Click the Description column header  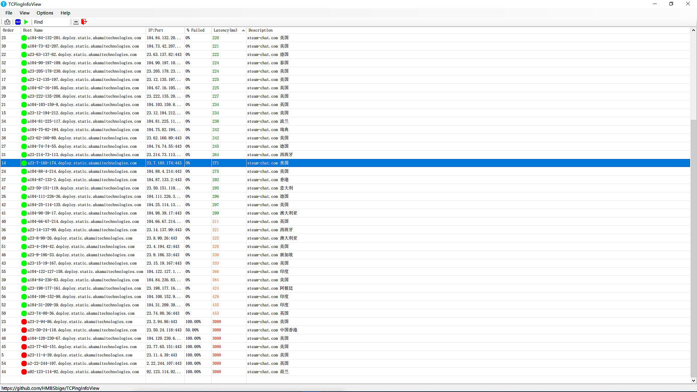[x=260, y=30]
